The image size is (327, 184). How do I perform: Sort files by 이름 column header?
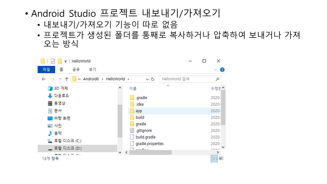click(133, 88)
